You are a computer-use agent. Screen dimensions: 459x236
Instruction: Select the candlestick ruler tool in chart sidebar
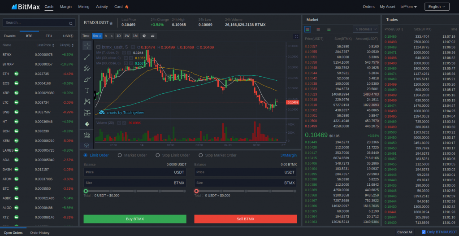(x=87, y=135)
